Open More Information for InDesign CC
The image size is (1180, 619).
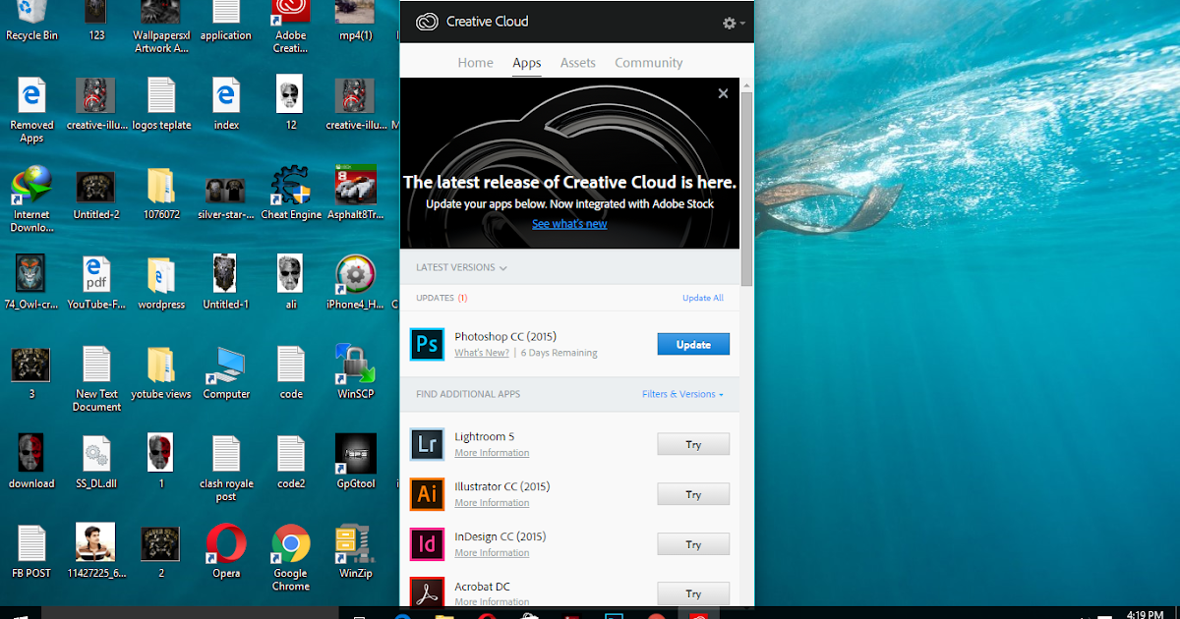coord(492,553)
